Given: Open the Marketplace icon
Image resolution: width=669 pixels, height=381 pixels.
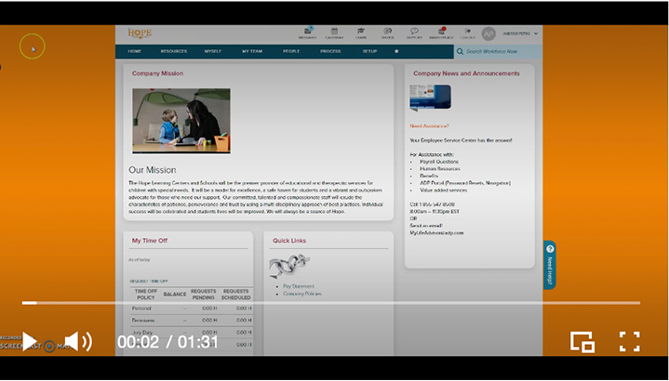Looking at the screenshot, I should pyautogui.click(x=441, y=33).
